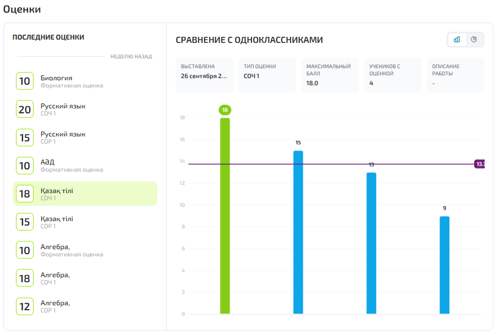Click the Описание работы card

point(455,75)
